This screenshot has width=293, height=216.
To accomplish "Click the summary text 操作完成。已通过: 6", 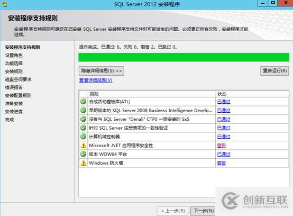I will point(100,47).
